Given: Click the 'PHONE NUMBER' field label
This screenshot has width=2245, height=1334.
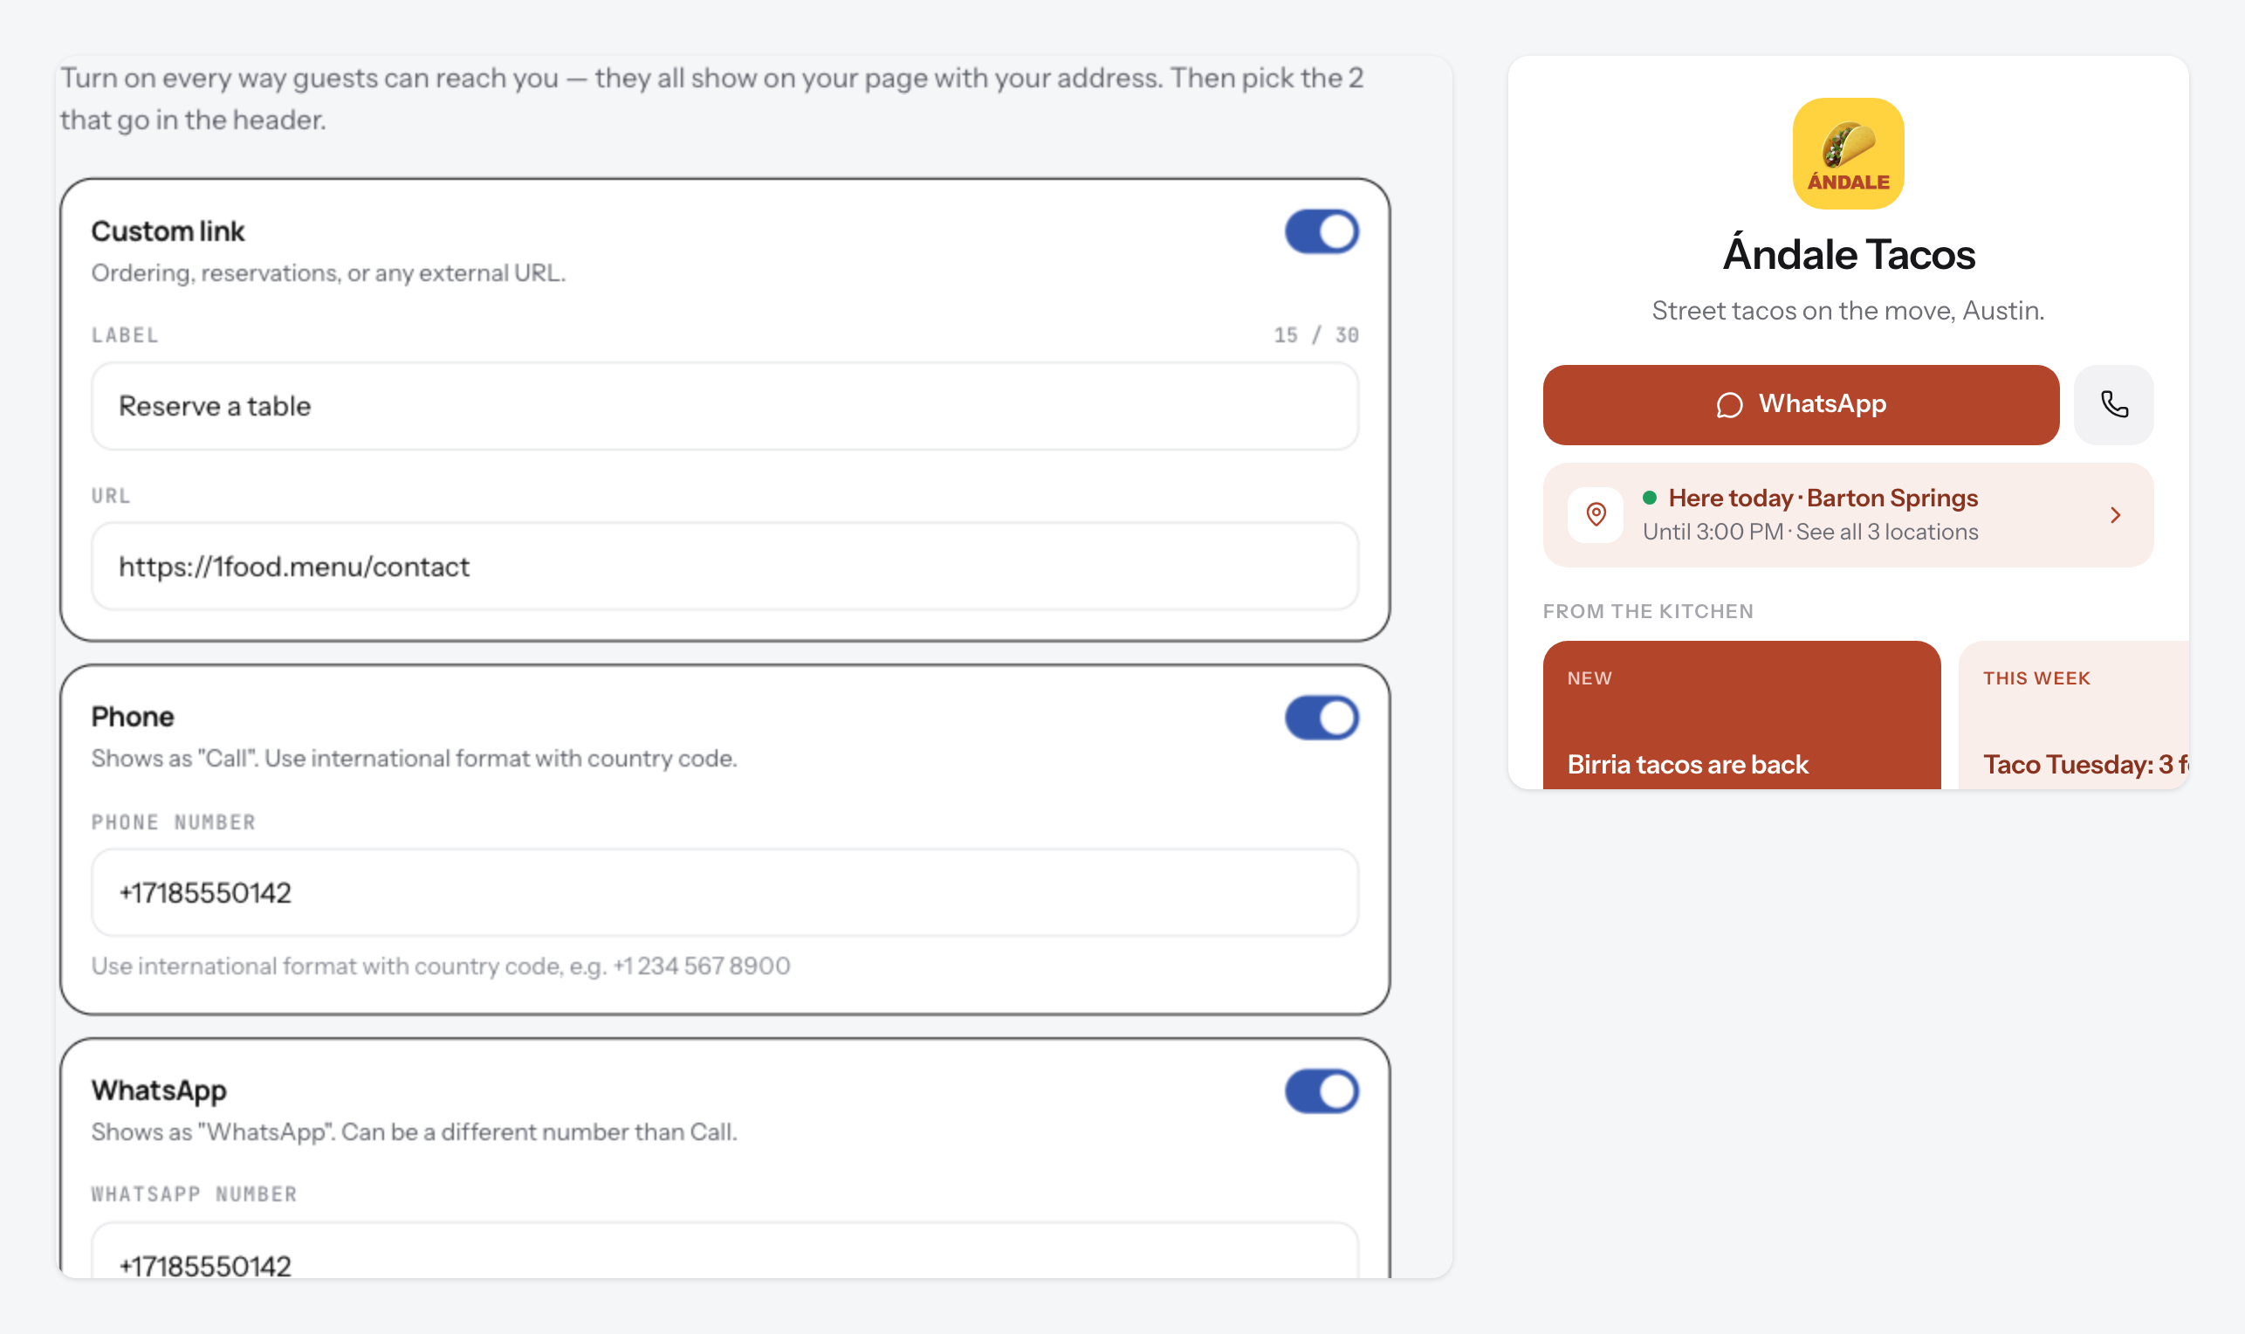Looking at the screenshot, I should coord(174,822).
